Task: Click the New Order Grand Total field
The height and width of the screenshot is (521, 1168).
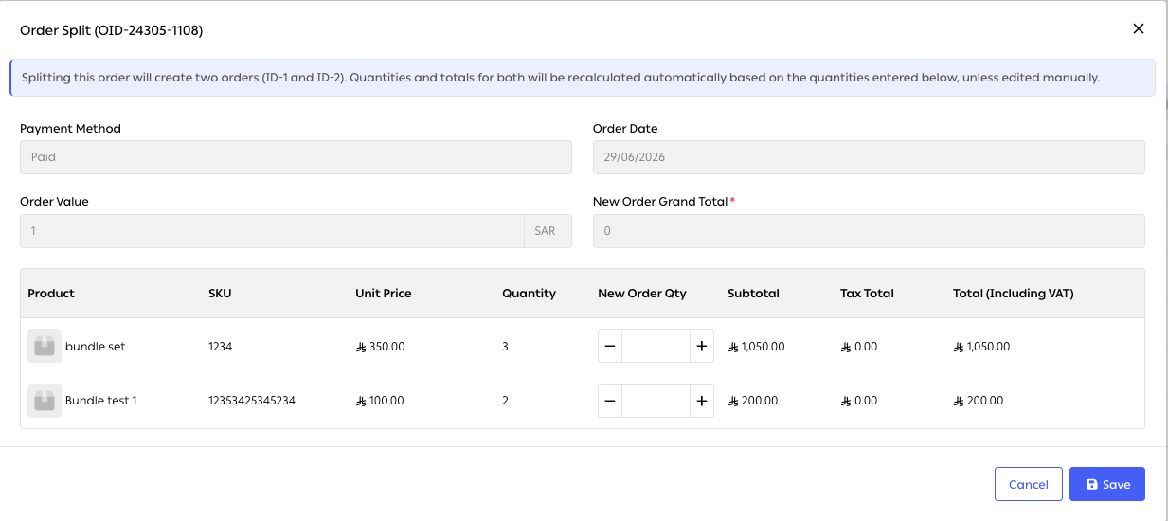Action: tap(869, 231)
